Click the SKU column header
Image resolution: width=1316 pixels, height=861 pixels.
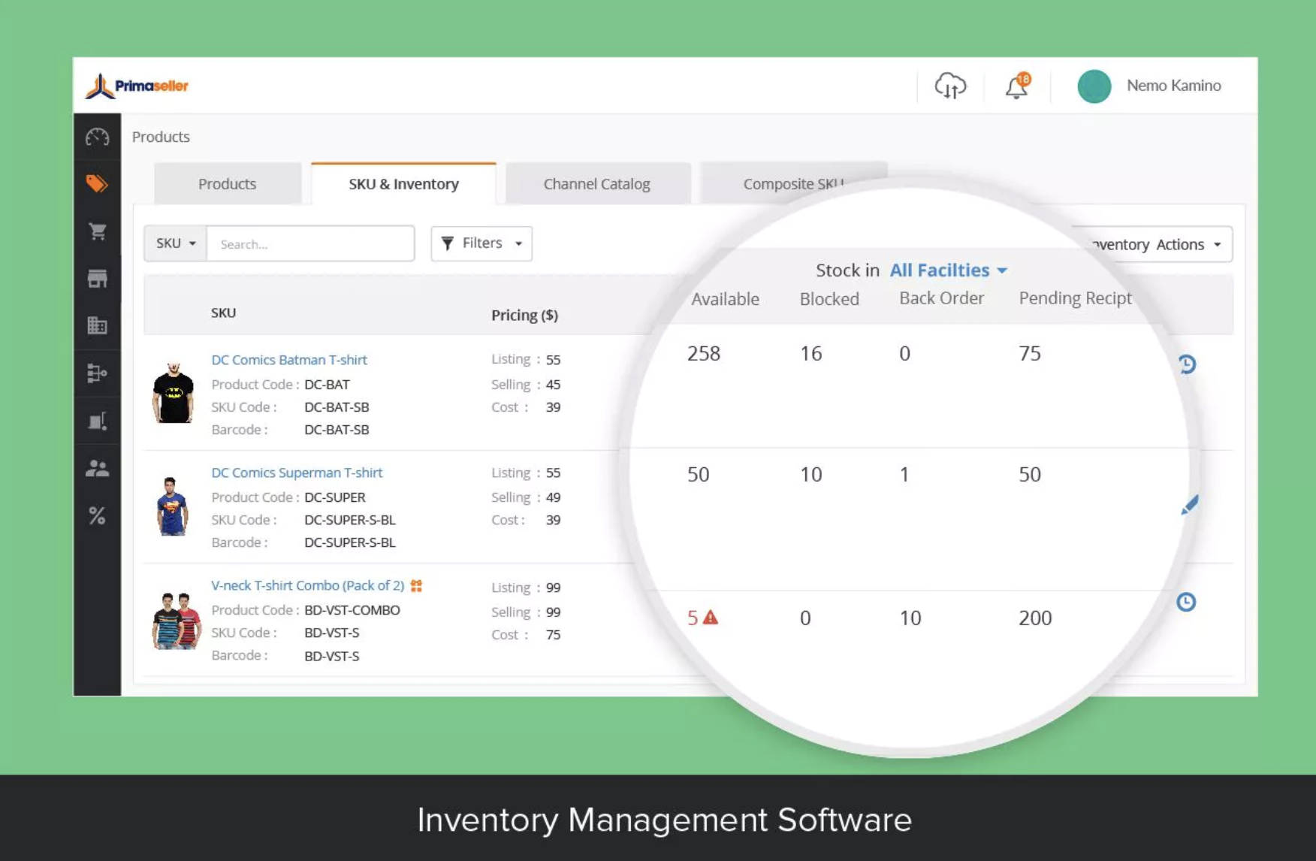(223, 313)
